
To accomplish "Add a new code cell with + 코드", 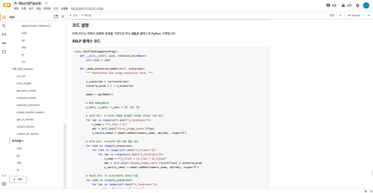I will pos(74,15).
